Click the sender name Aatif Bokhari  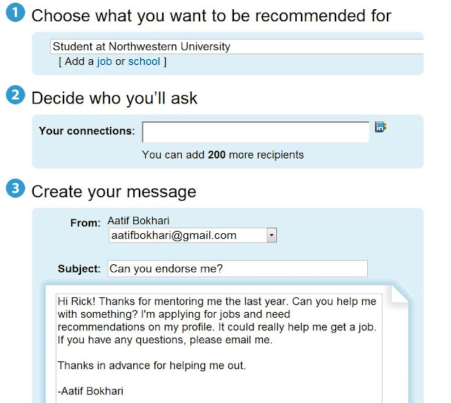[138, 221]
